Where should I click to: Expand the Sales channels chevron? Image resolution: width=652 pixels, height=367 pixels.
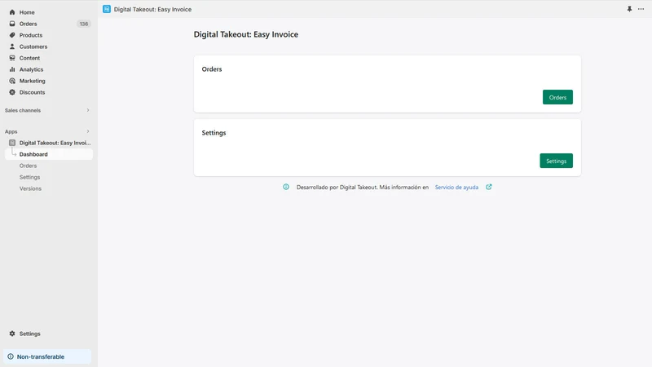(x=88, y=110)
